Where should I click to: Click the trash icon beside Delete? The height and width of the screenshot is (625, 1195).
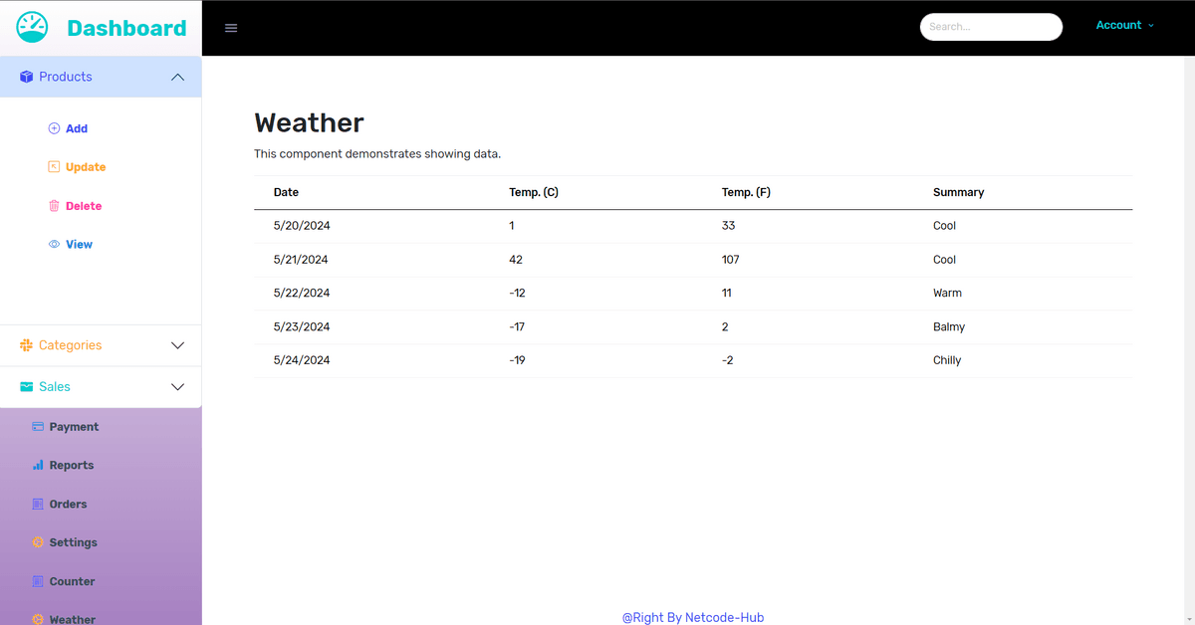54,206
